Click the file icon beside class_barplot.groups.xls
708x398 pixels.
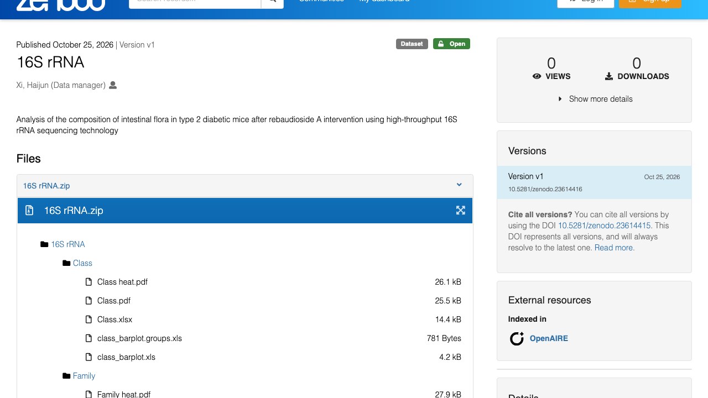88,338
